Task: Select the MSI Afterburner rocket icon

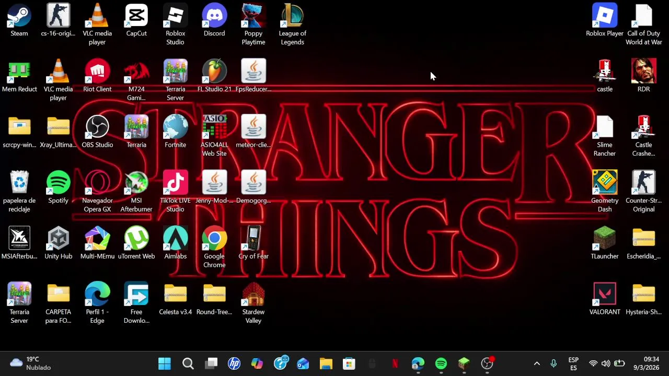Action: point(136,192)
